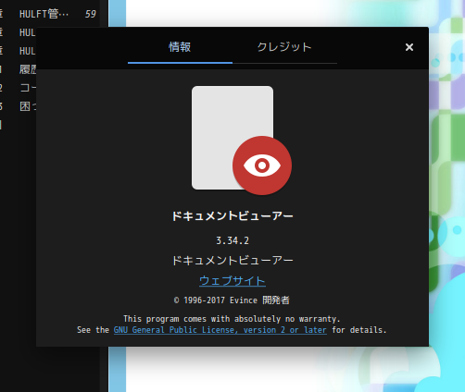
Task: Click "This program comes with absolutely no warranty."
Action: (x=232, y=319)
